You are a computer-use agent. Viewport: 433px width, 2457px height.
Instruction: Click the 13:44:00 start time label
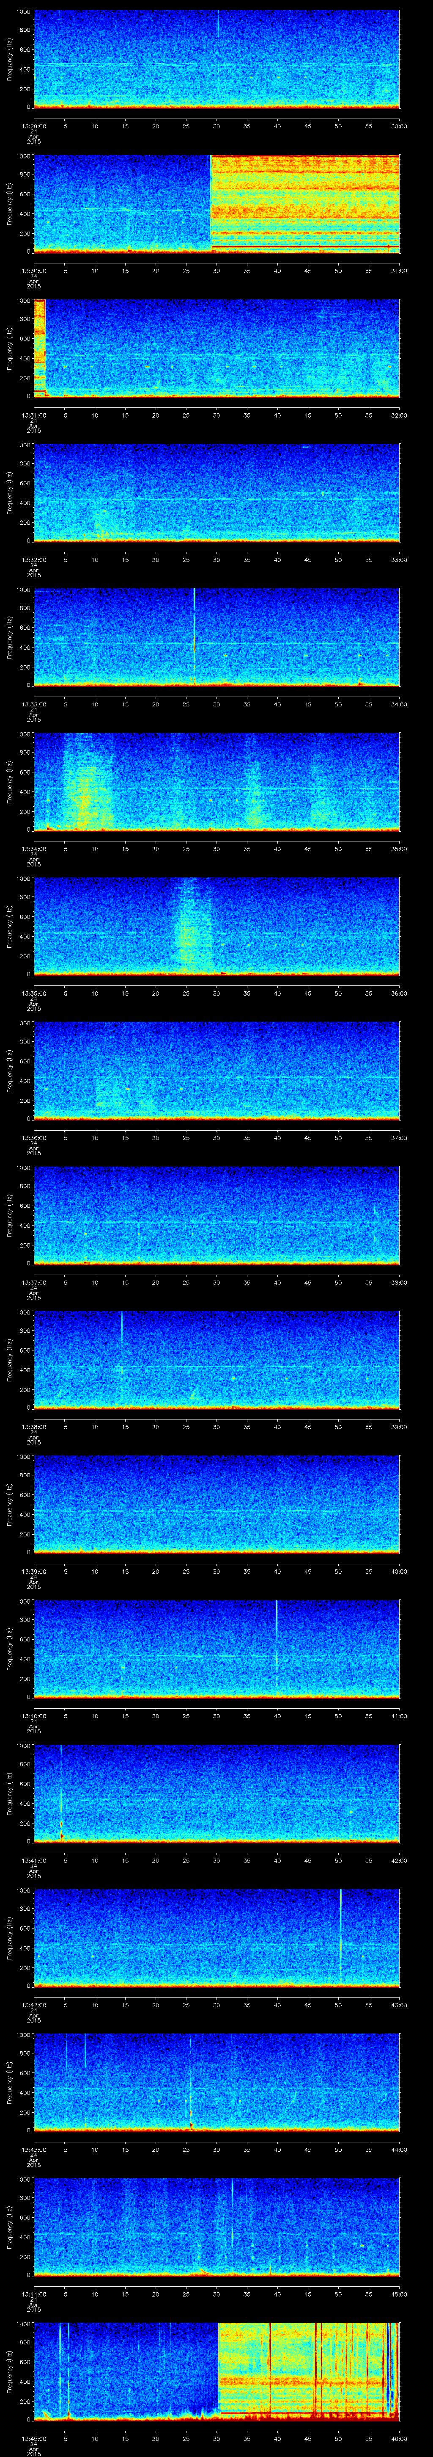pyautogui.click(x=33, y=2294)
